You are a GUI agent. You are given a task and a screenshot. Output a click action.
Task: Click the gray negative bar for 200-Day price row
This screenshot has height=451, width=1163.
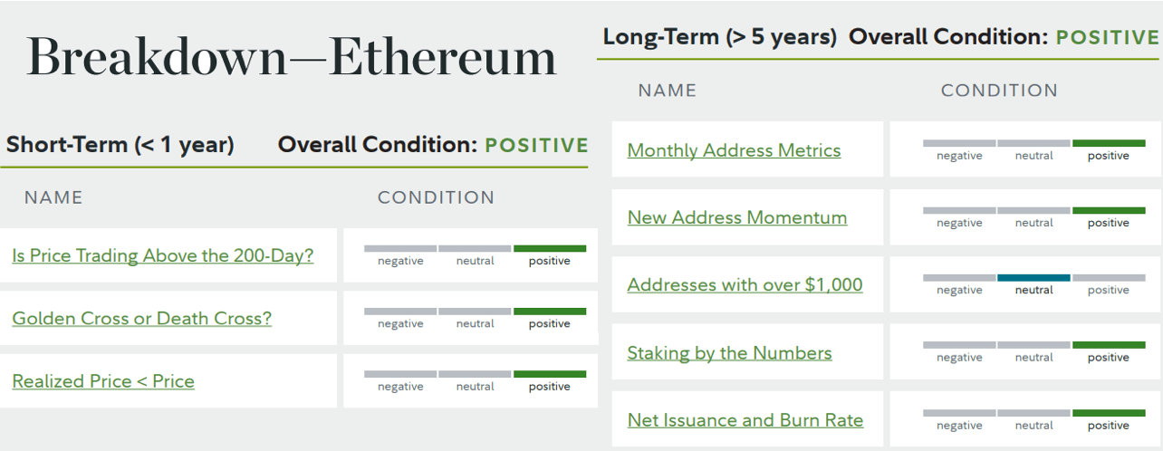pos(399,248)
